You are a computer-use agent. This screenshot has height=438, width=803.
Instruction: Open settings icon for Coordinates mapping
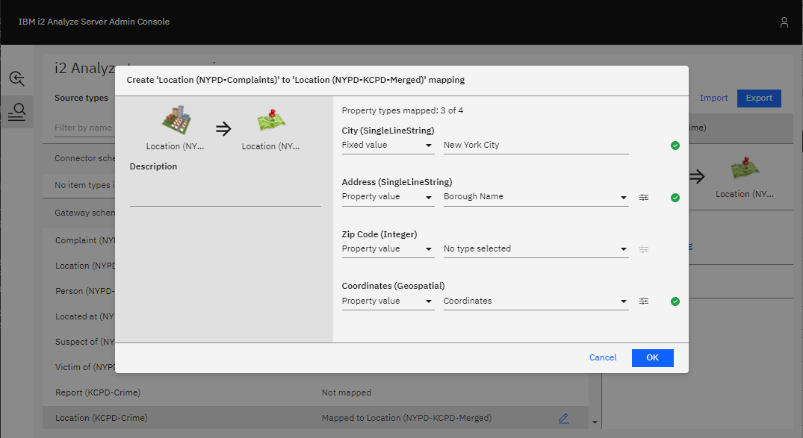[644, 301]
